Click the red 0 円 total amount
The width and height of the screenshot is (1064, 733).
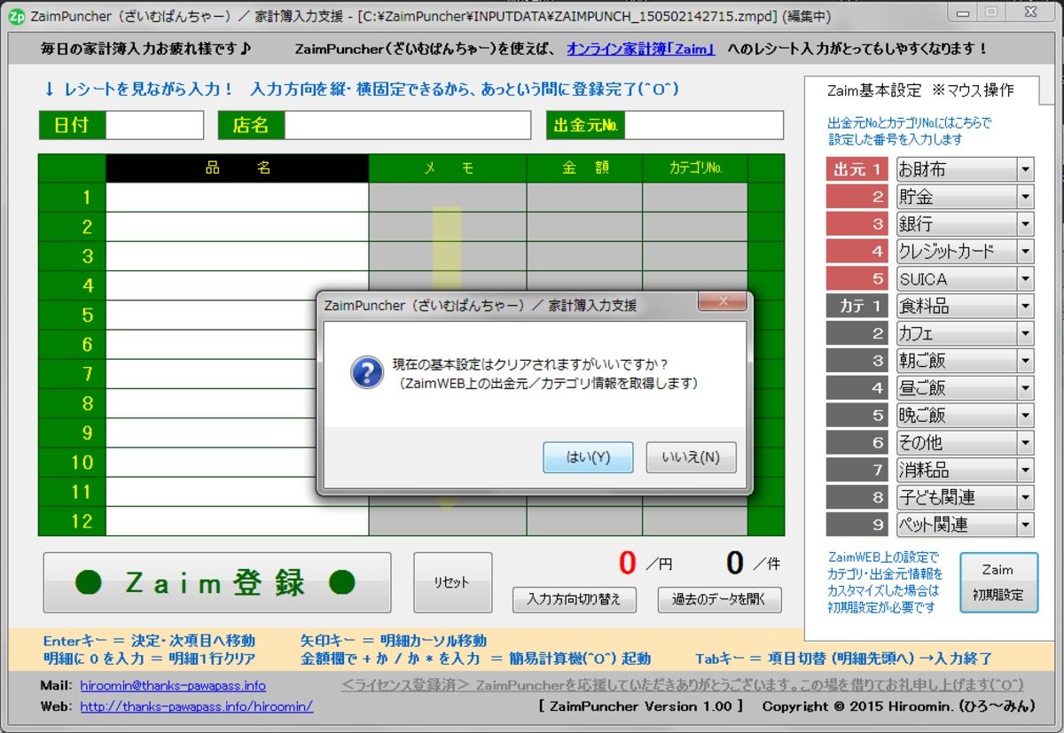click(x=628, y=563)
